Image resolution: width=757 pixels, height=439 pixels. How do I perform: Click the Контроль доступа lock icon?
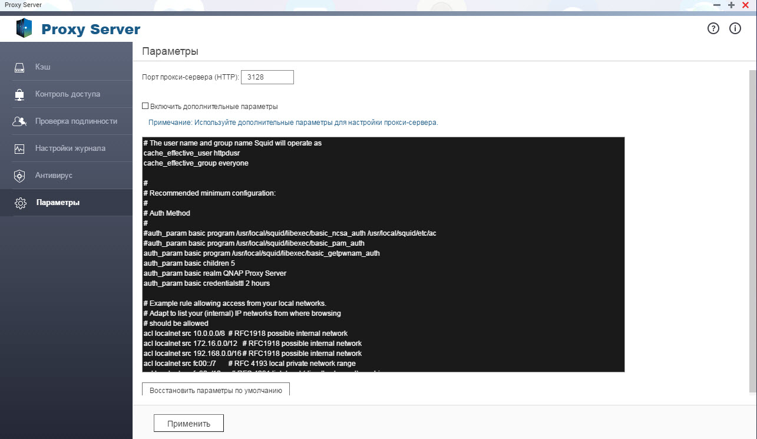(19, 94)
